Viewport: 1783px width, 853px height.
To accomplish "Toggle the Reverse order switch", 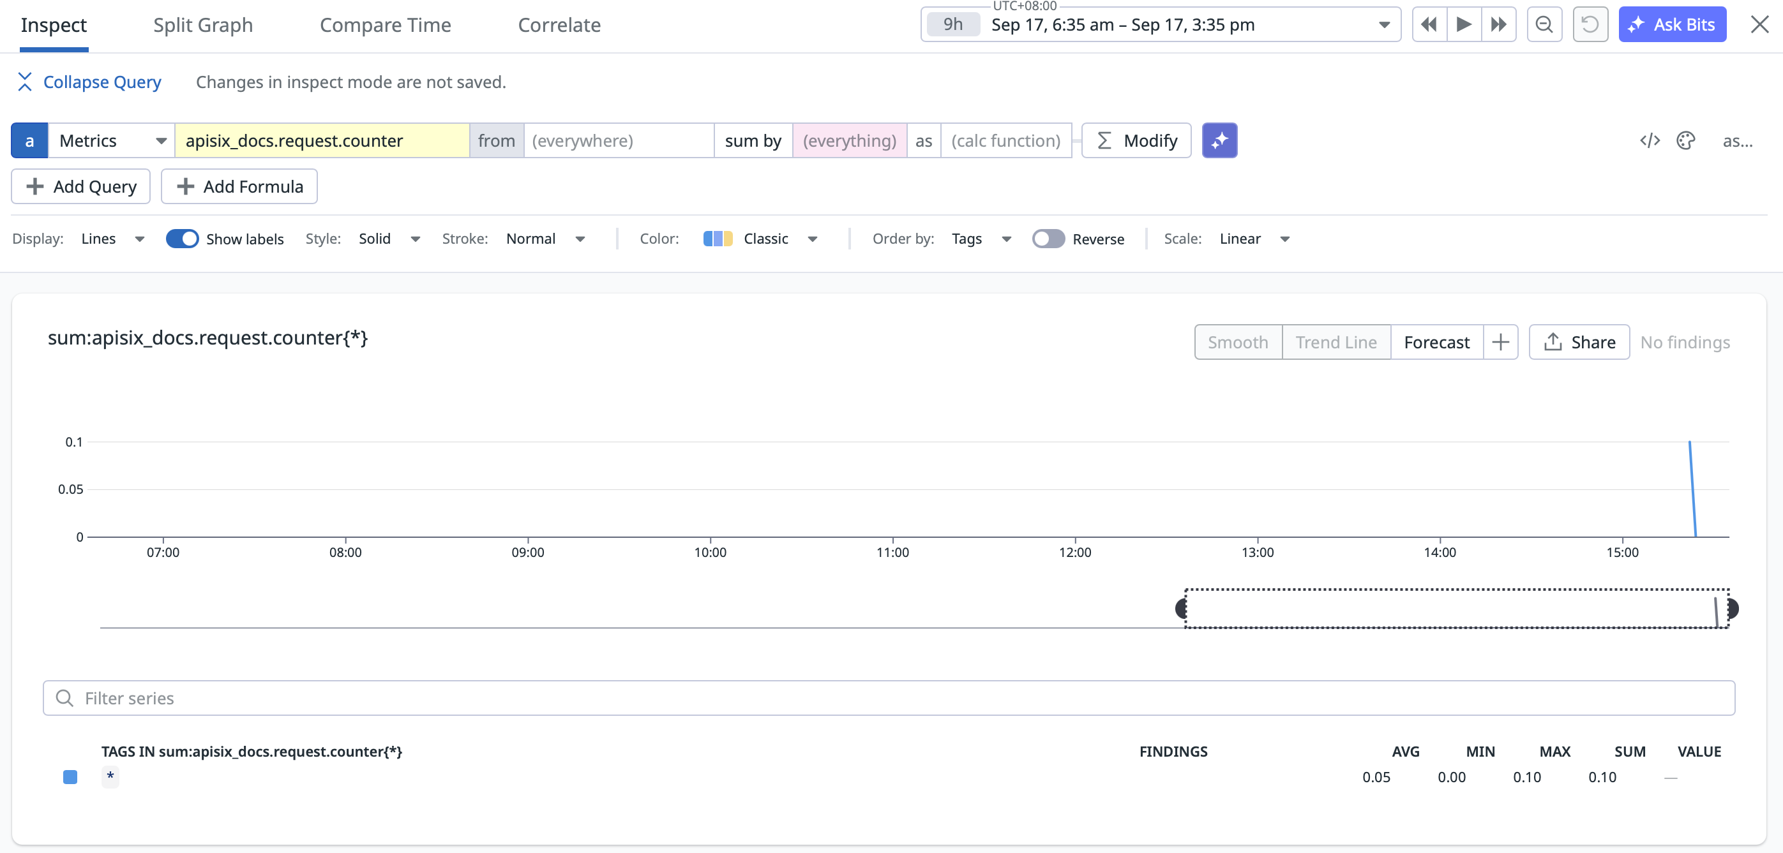I will coord(1048,239).
